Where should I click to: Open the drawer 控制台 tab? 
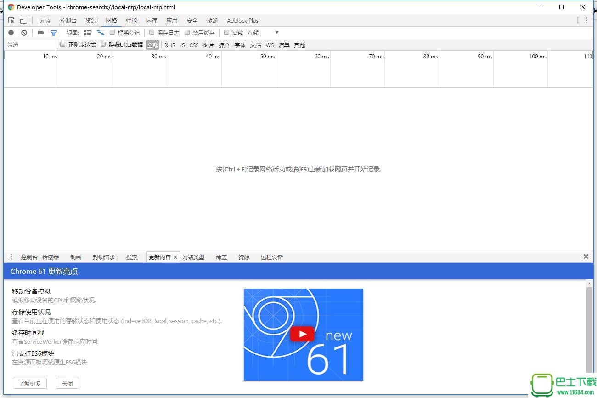[29, 257]
